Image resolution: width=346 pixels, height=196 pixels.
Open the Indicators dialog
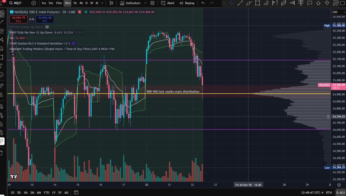tap(131, 3)
